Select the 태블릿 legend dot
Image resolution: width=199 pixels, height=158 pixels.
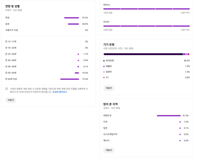[x=104, y=66]
